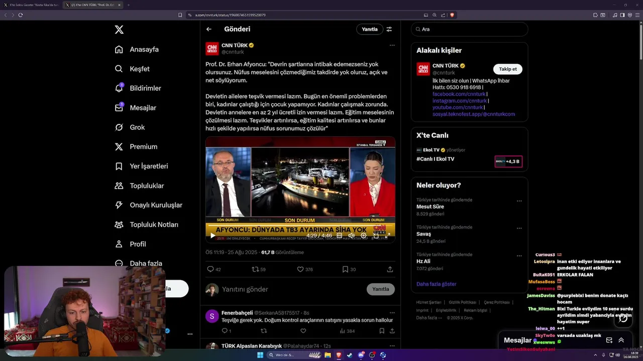The image size is (643, 361).
Task: Click the Ara search field
Action: coord(469,29)
